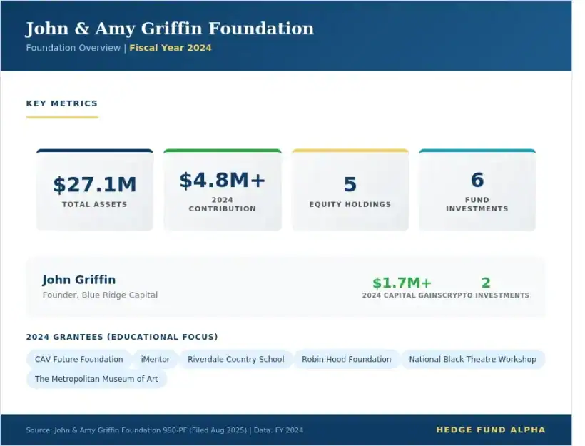Image resolution: width=585 pixels, height=446 pixels.
Task: Open the $4.8M+ 2024 Contribution card
Action: [222, 191]
